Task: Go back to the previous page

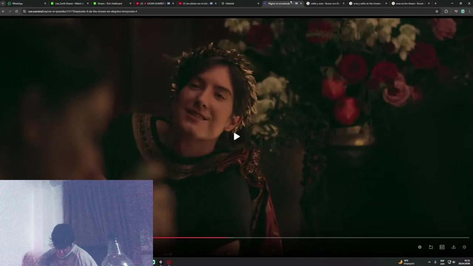Action: (x=3, y=11)
